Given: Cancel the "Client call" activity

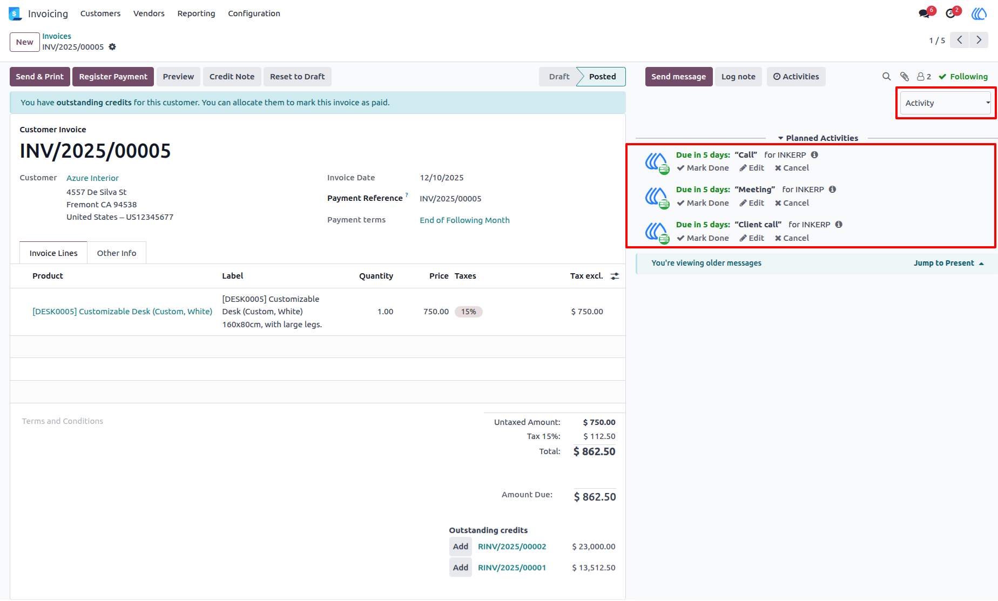Looking at the screenshot, I should [792, 238].
